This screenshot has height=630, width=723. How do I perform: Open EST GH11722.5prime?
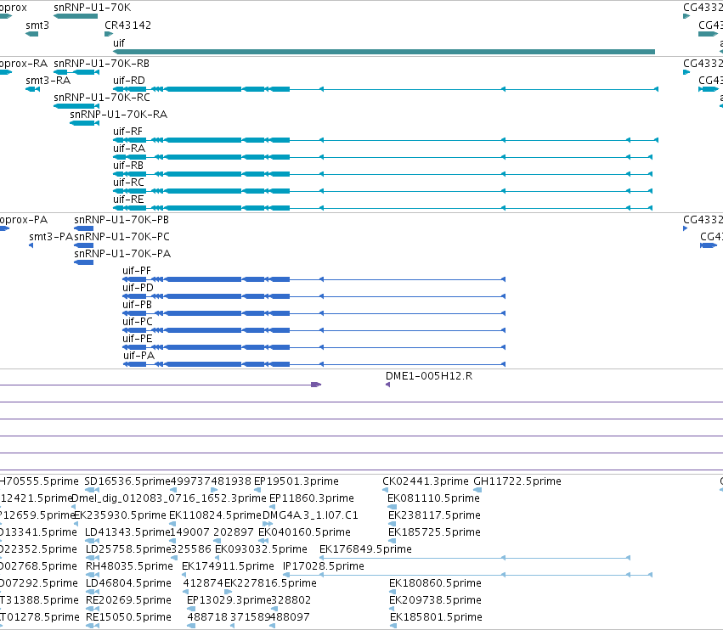coord(517,481)
